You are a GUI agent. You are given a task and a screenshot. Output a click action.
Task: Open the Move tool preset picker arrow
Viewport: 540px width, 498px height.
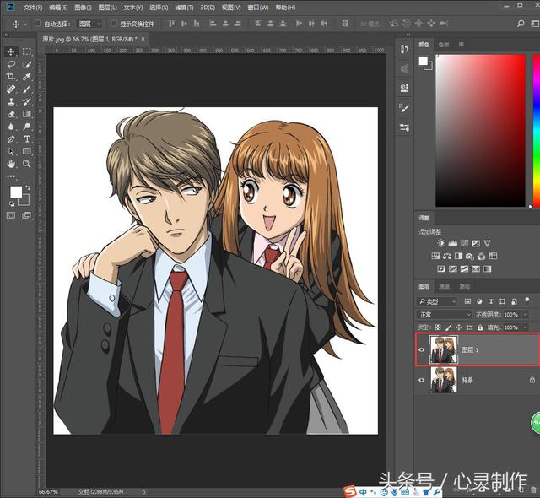(x=25, y=24)
